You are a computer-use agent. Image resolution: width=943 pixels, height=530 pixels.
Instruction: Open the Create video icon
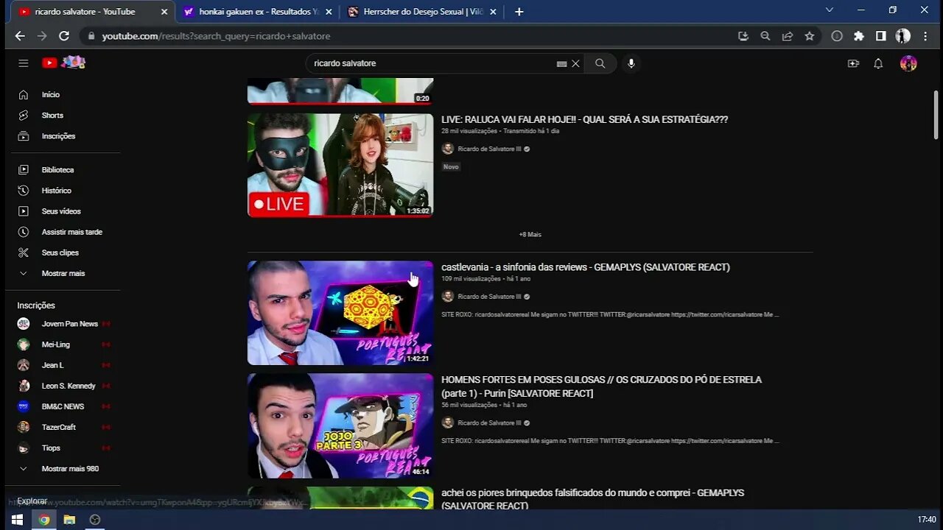(x=853, y=63)
